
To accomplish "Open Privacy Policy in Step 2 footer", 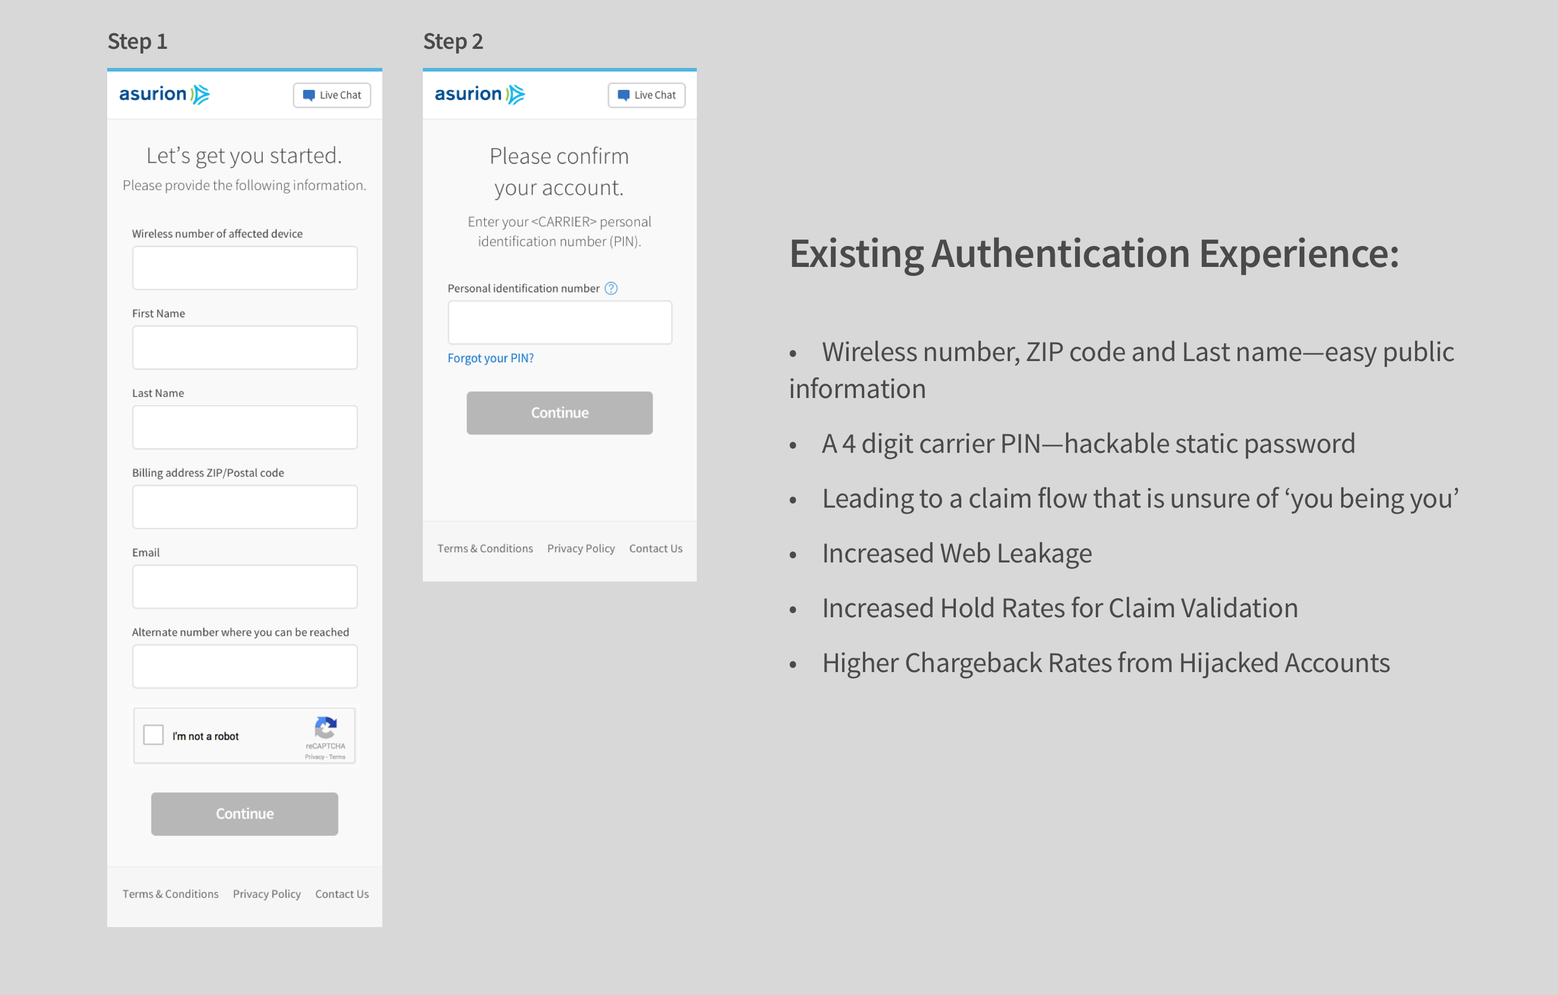I will point(580,548).
